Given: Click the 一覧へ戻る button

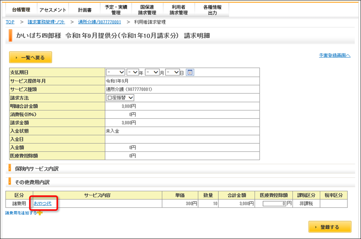Looking at the screenshot, I should pyautogui.click(x=31, y=57).
